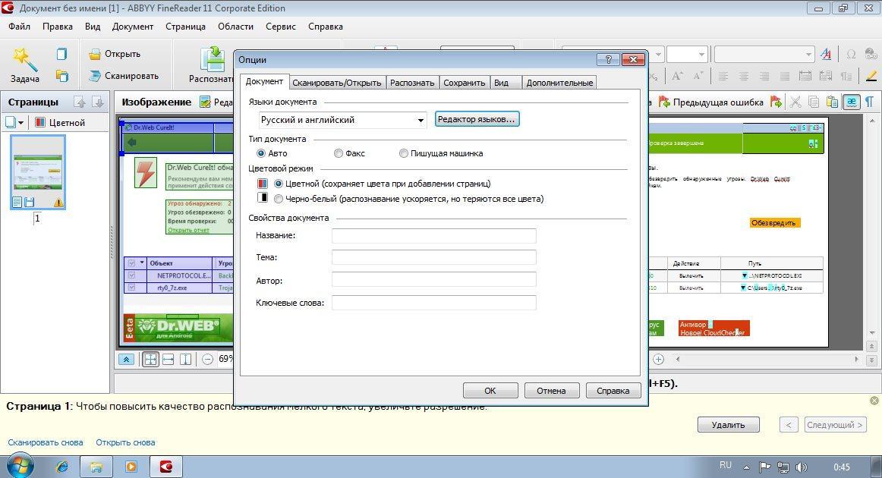
Task: Switch to the Дополнительные tab
Action: click(559, 83)
